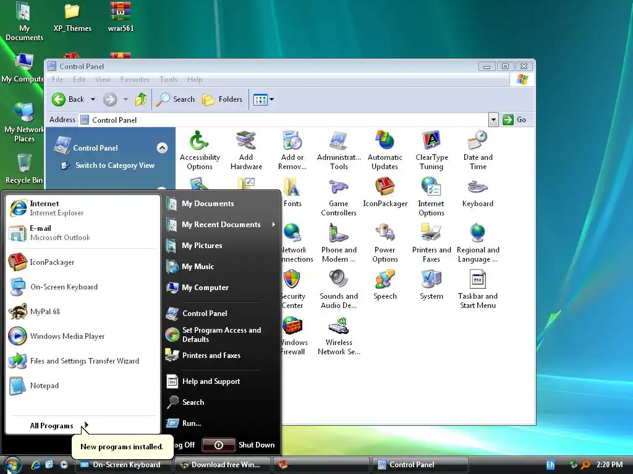Open Notepad from Start menu
Image resolution: width=633 pixels, height=474 pixels.
pos(45,386)
